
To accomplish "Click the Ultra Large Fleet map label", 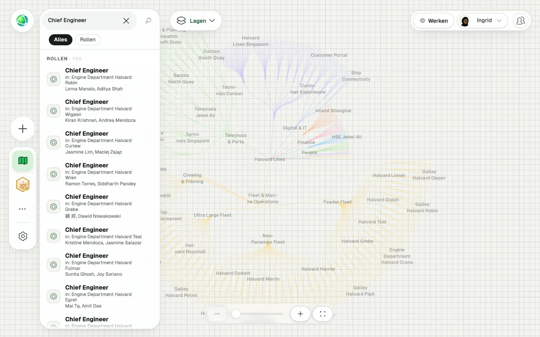I will (x=212, y=215).
